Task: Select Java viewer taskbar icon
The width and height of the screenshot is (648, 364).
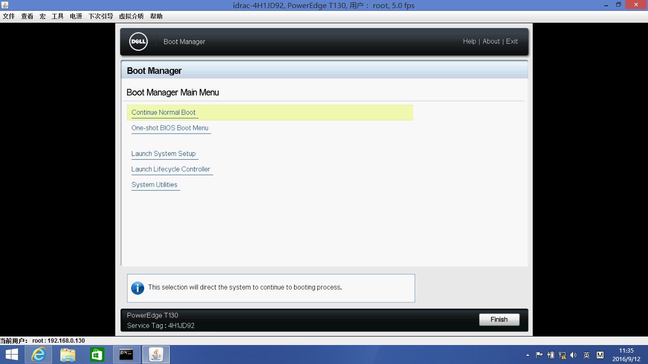Action: [x=156, y=355]
